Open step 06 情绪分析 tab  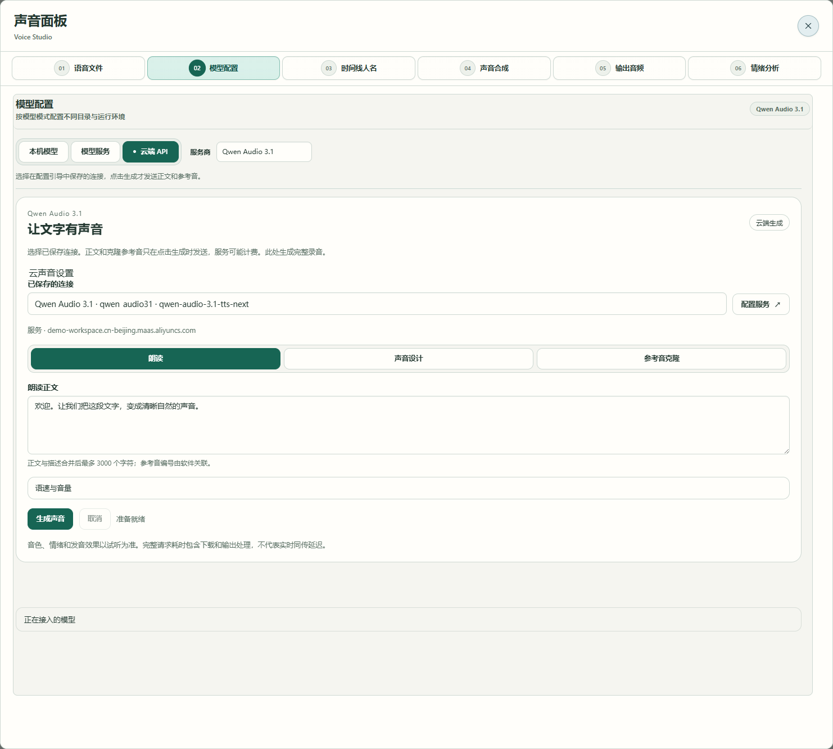point(754,68)
